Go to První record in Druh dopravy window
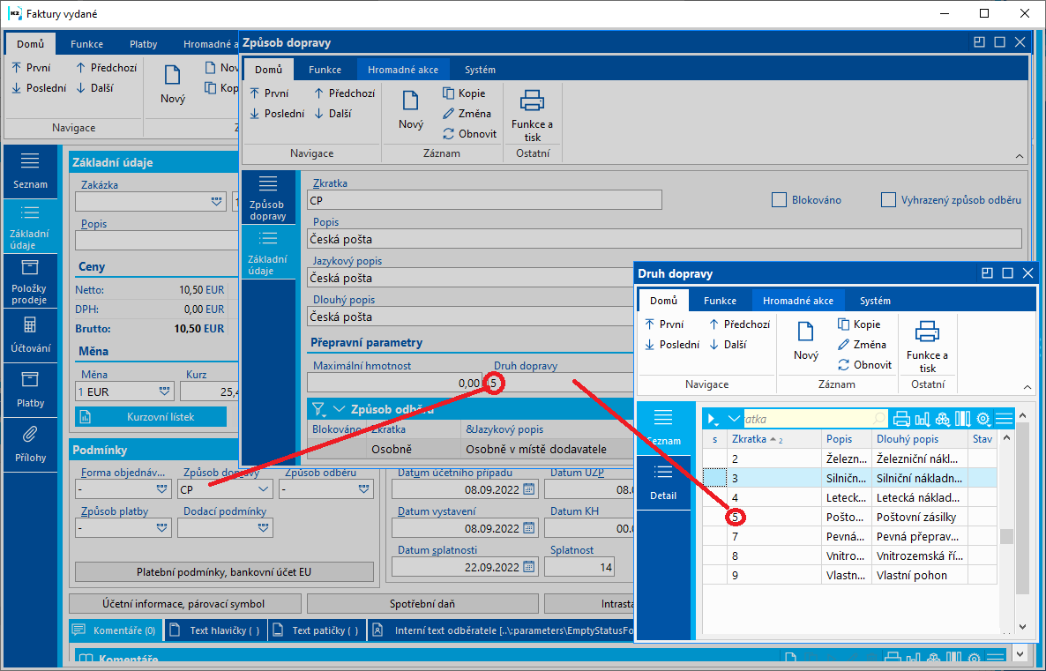 pos(664,324)
